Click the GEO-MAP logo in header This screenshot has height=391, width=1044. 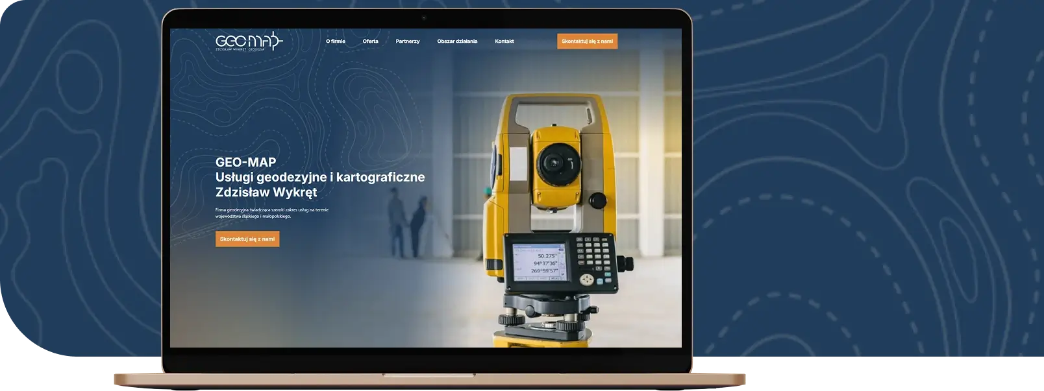[249, 41]
